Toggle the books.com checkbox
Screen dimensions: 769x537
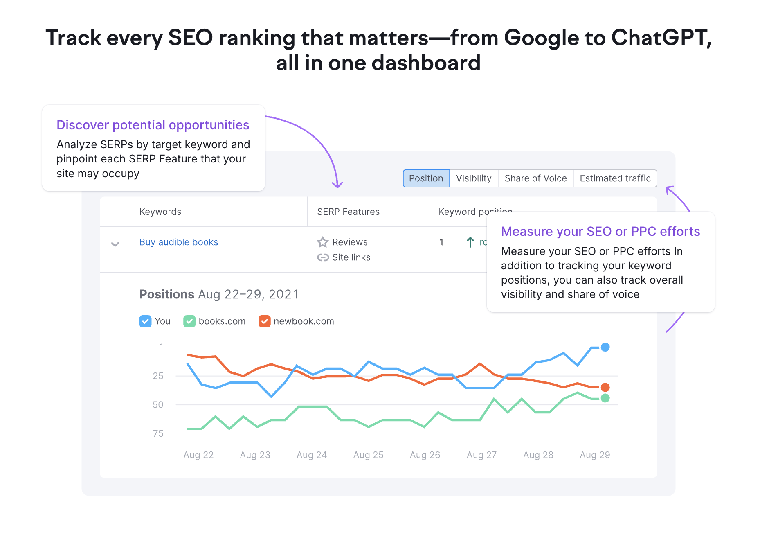tap(189, 321)
